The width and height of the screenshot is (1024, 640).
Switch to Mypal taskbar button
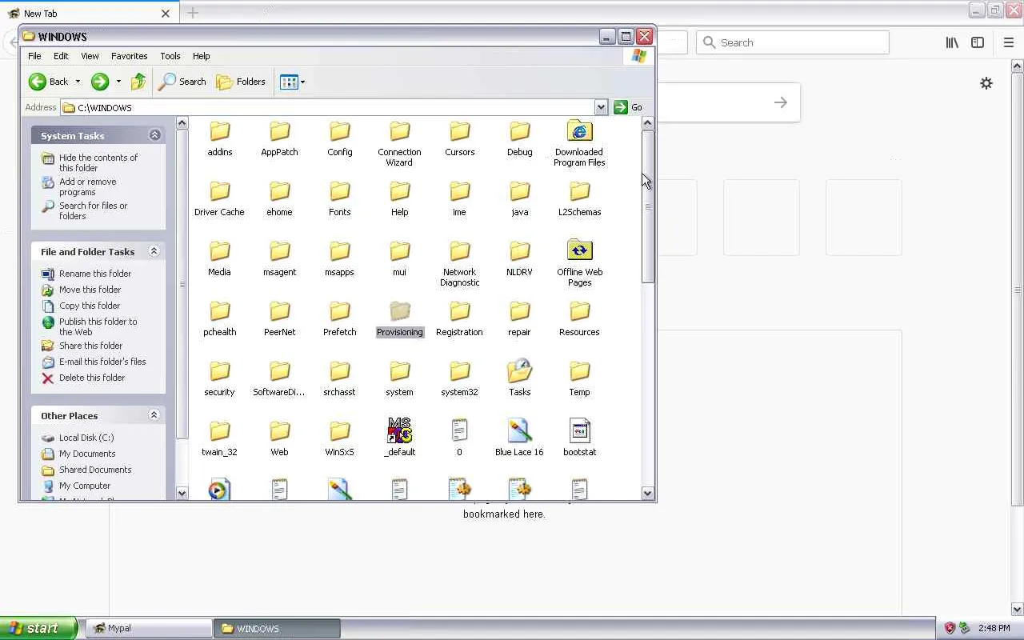pyautogui.click(x=149, y=628)
